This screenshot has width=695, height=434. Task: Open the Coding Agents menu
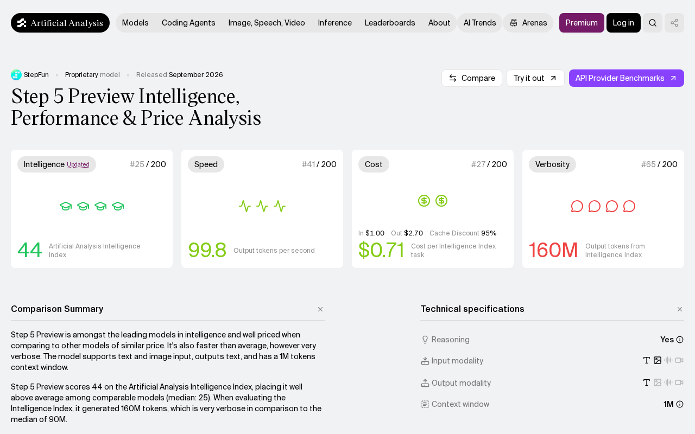(x=188, y=23)
